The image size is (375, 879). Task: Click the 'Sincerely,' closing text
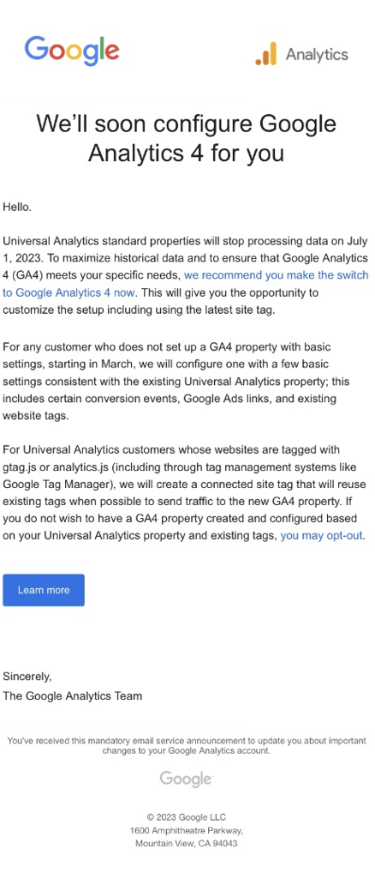tap(27, 676)
